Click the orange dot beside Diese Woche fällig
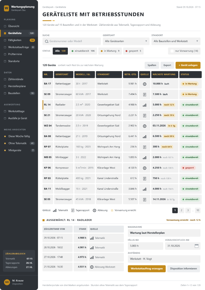Viewport: 205px width, 290px height. click(x=5, y=136)
